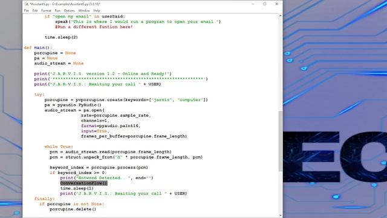Click the 'finally:' line

click(x=44, y=199)
